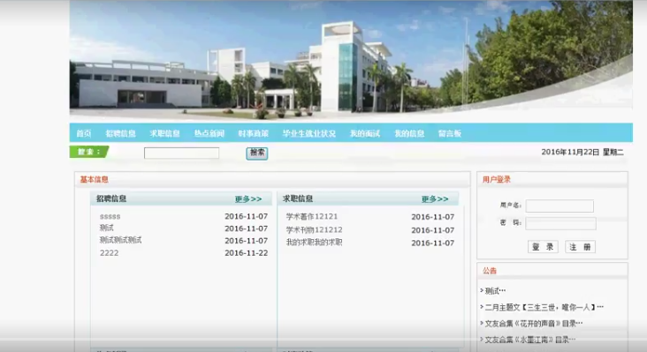The image size is (647, 352).
Task: Select 热点新闻 in the nav bar
Action: click(x=209, y=133)
